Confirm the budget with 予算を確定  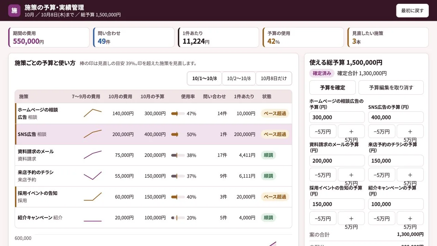333,87
